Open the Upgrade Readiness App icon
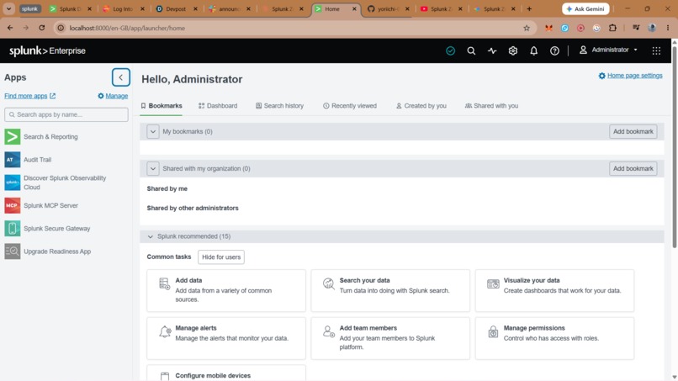The image size is (678, 381). click(x=12, y=251)
